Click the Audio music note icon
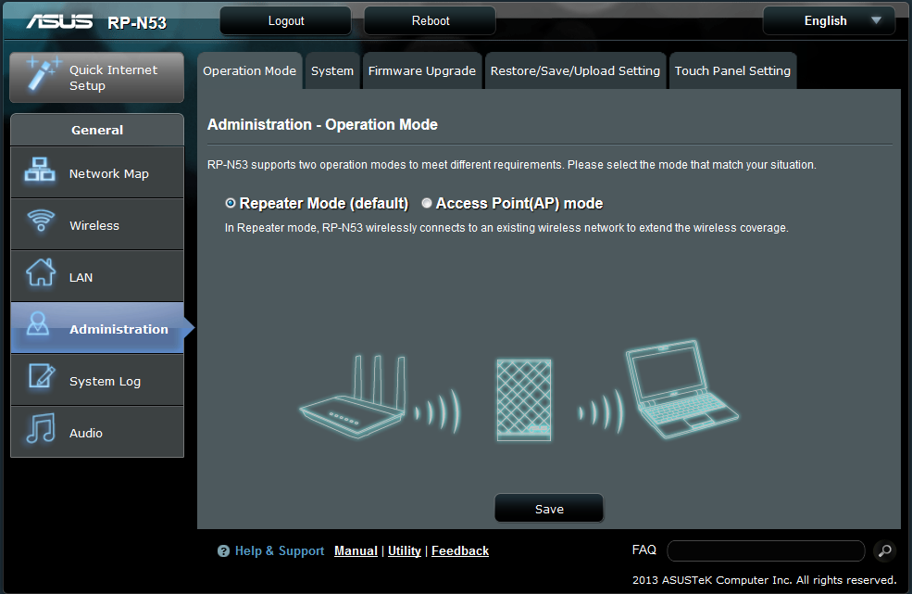Image resolution: width=912 pixels, height=594 pixels. 40,431
